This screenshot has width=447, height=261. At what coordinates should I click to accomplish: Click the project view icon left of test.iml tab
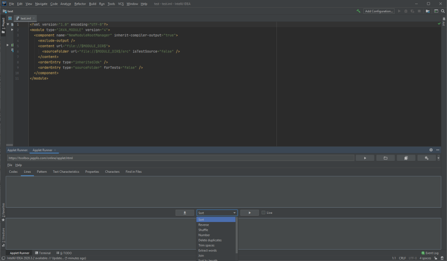[10, 18]
